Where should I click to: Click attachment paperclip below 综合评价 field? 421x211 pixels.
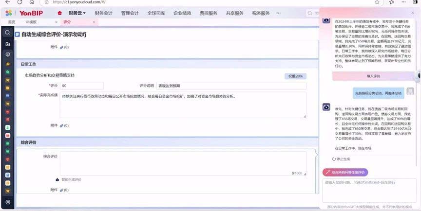point(61,190)
